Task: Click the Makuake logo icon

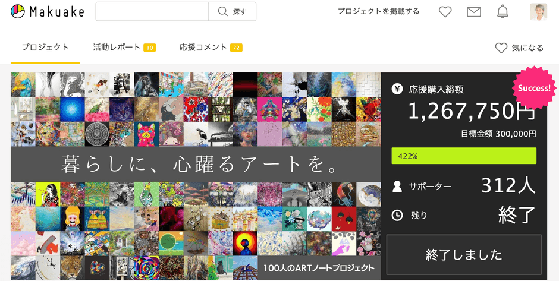Action: (18, 11)
